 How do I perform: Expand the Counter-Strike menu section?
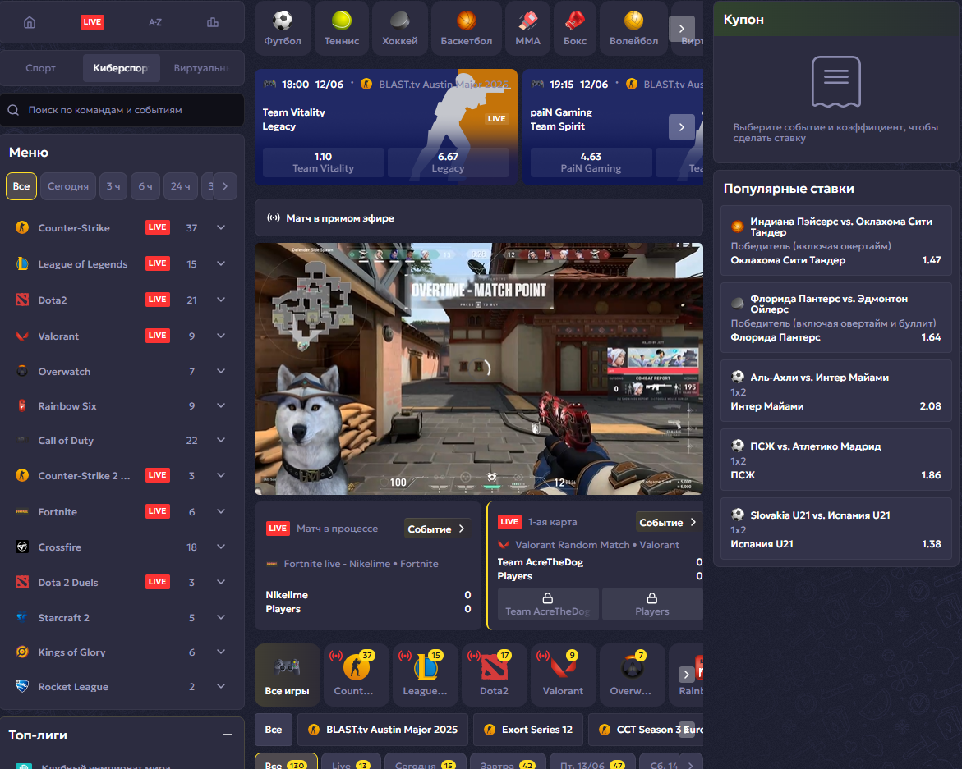(221, 228)
